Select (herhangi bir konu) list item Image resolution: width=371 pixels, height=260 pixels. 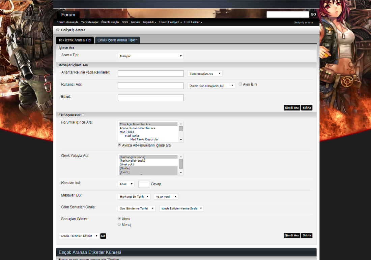148,157
